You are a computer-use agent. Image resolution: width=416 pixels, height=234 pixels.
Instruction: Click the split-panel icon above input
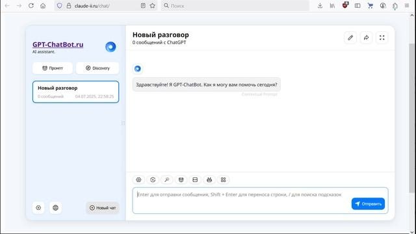195,180
